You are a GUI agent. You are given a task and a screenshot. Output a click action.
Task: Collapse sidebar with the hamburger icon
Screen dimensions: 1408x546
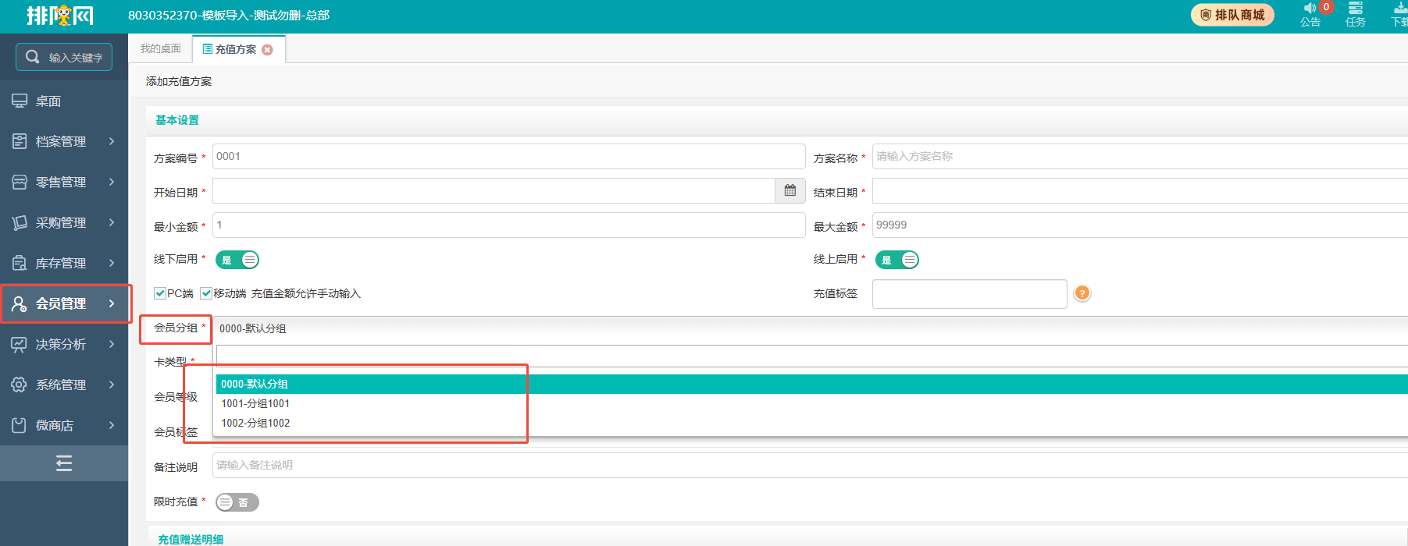64,463
